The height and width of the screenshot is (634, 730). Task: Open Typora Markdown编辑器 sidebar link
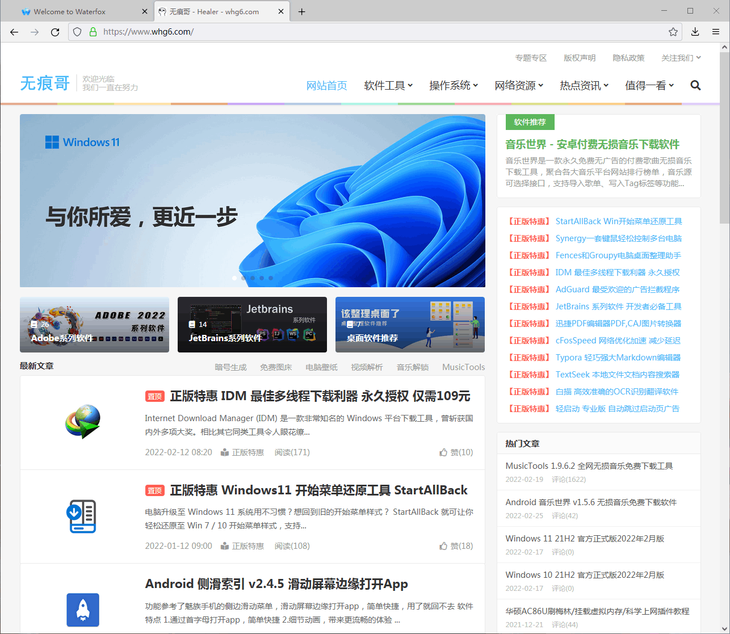coord(618,358)
